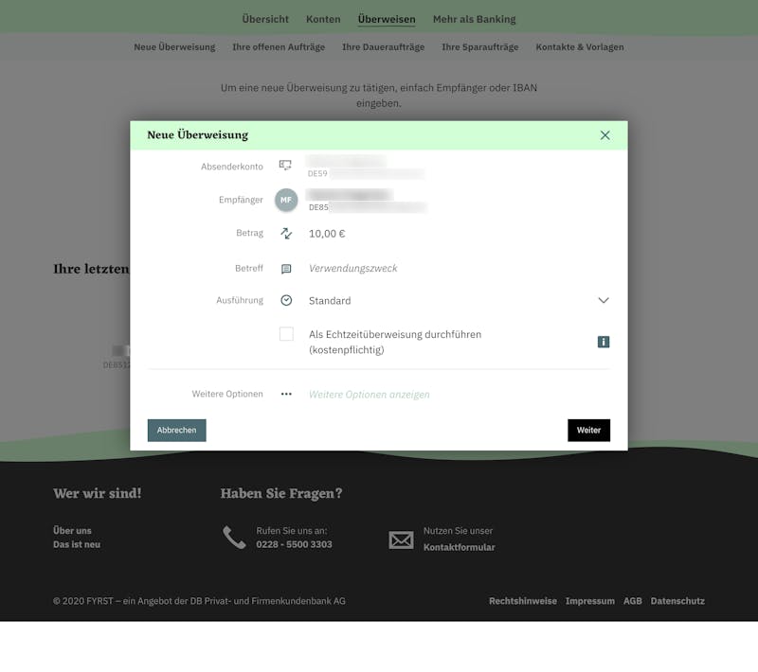The height and width of the screenshot is (672, 758).
Task: Open the info icon for Echtzeitüberweisung
Action: [604, 342]
